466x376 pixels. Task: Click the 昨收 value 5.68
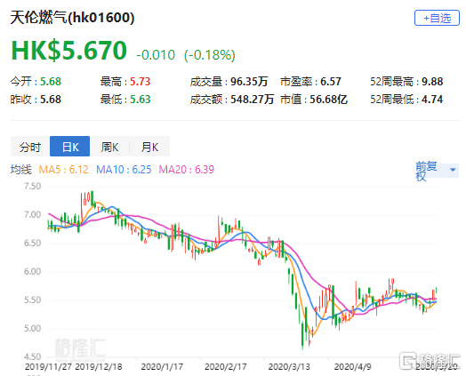point(51,100)
